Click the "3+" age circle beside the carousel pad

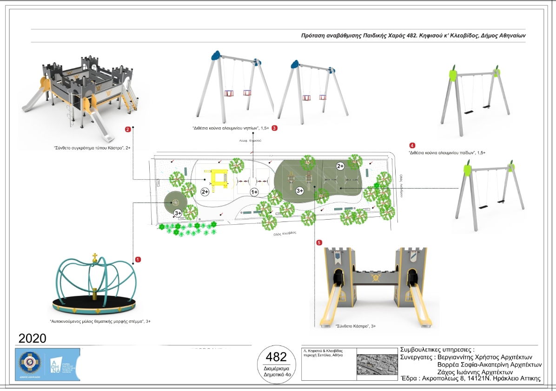pyautogui.click(x=178, y=213)
